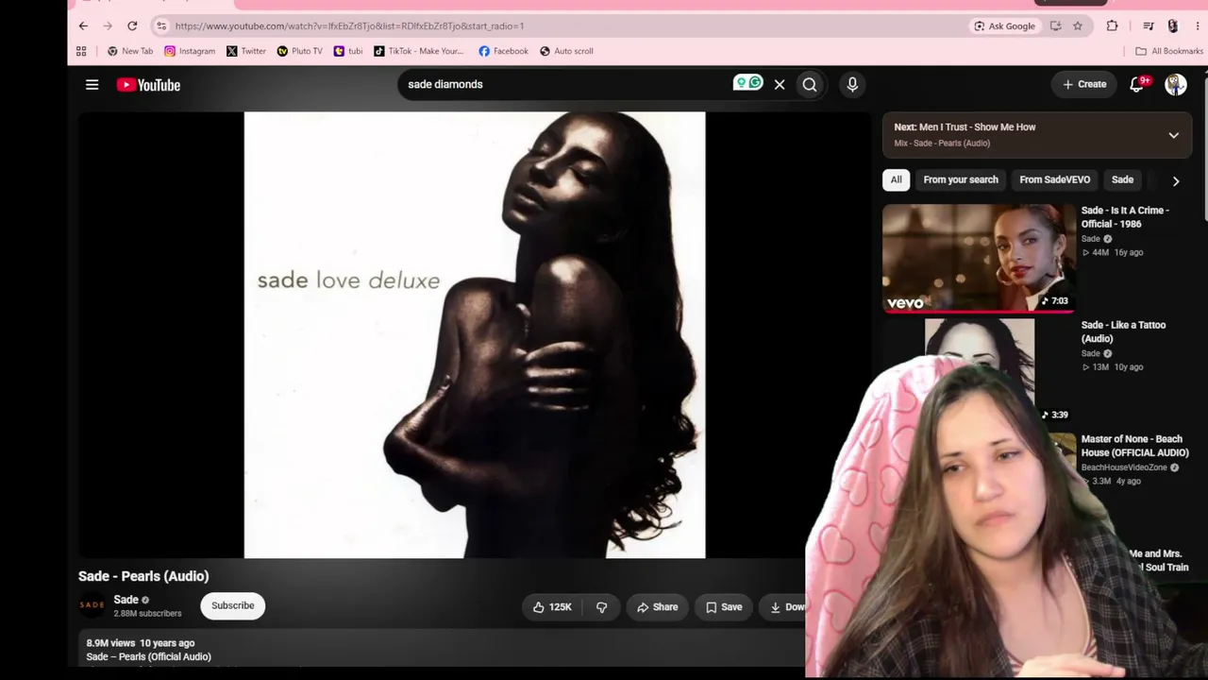Open the browser profile avatar in toolbar

click(x=1172, y=26)
